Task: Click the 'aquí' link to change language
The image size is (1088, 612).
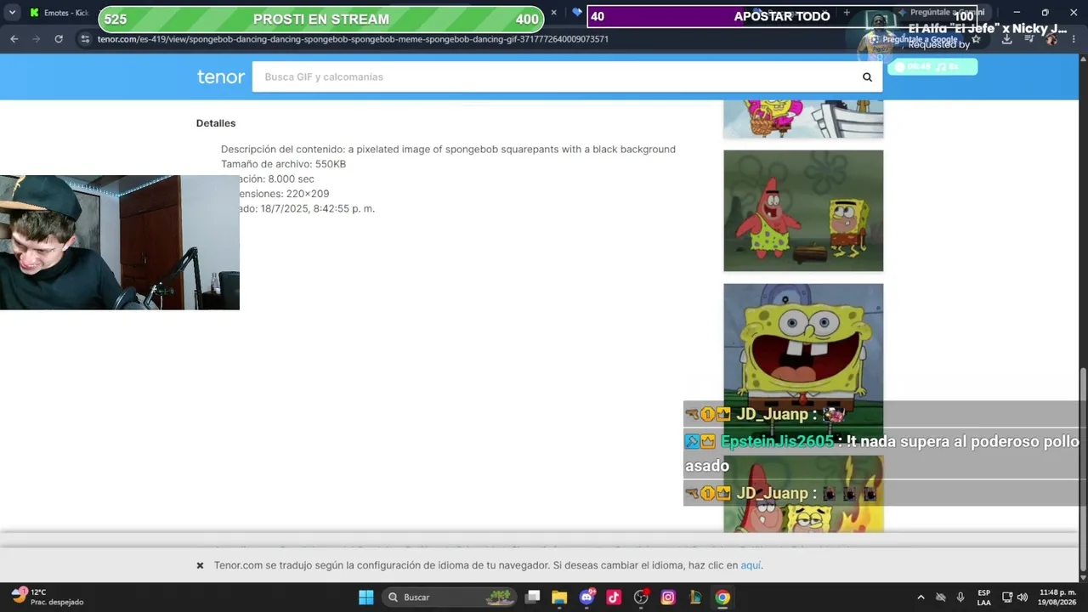Action: click(751, 565)
